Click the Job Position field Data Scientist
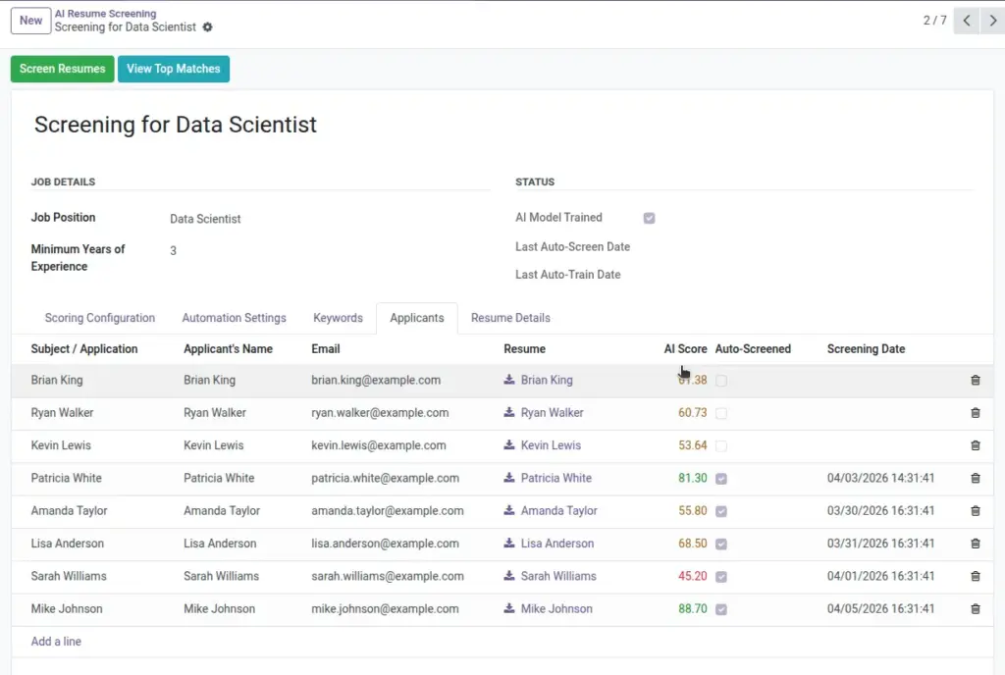The height and width of the screenshot is (675, 1005). (205, 219)
